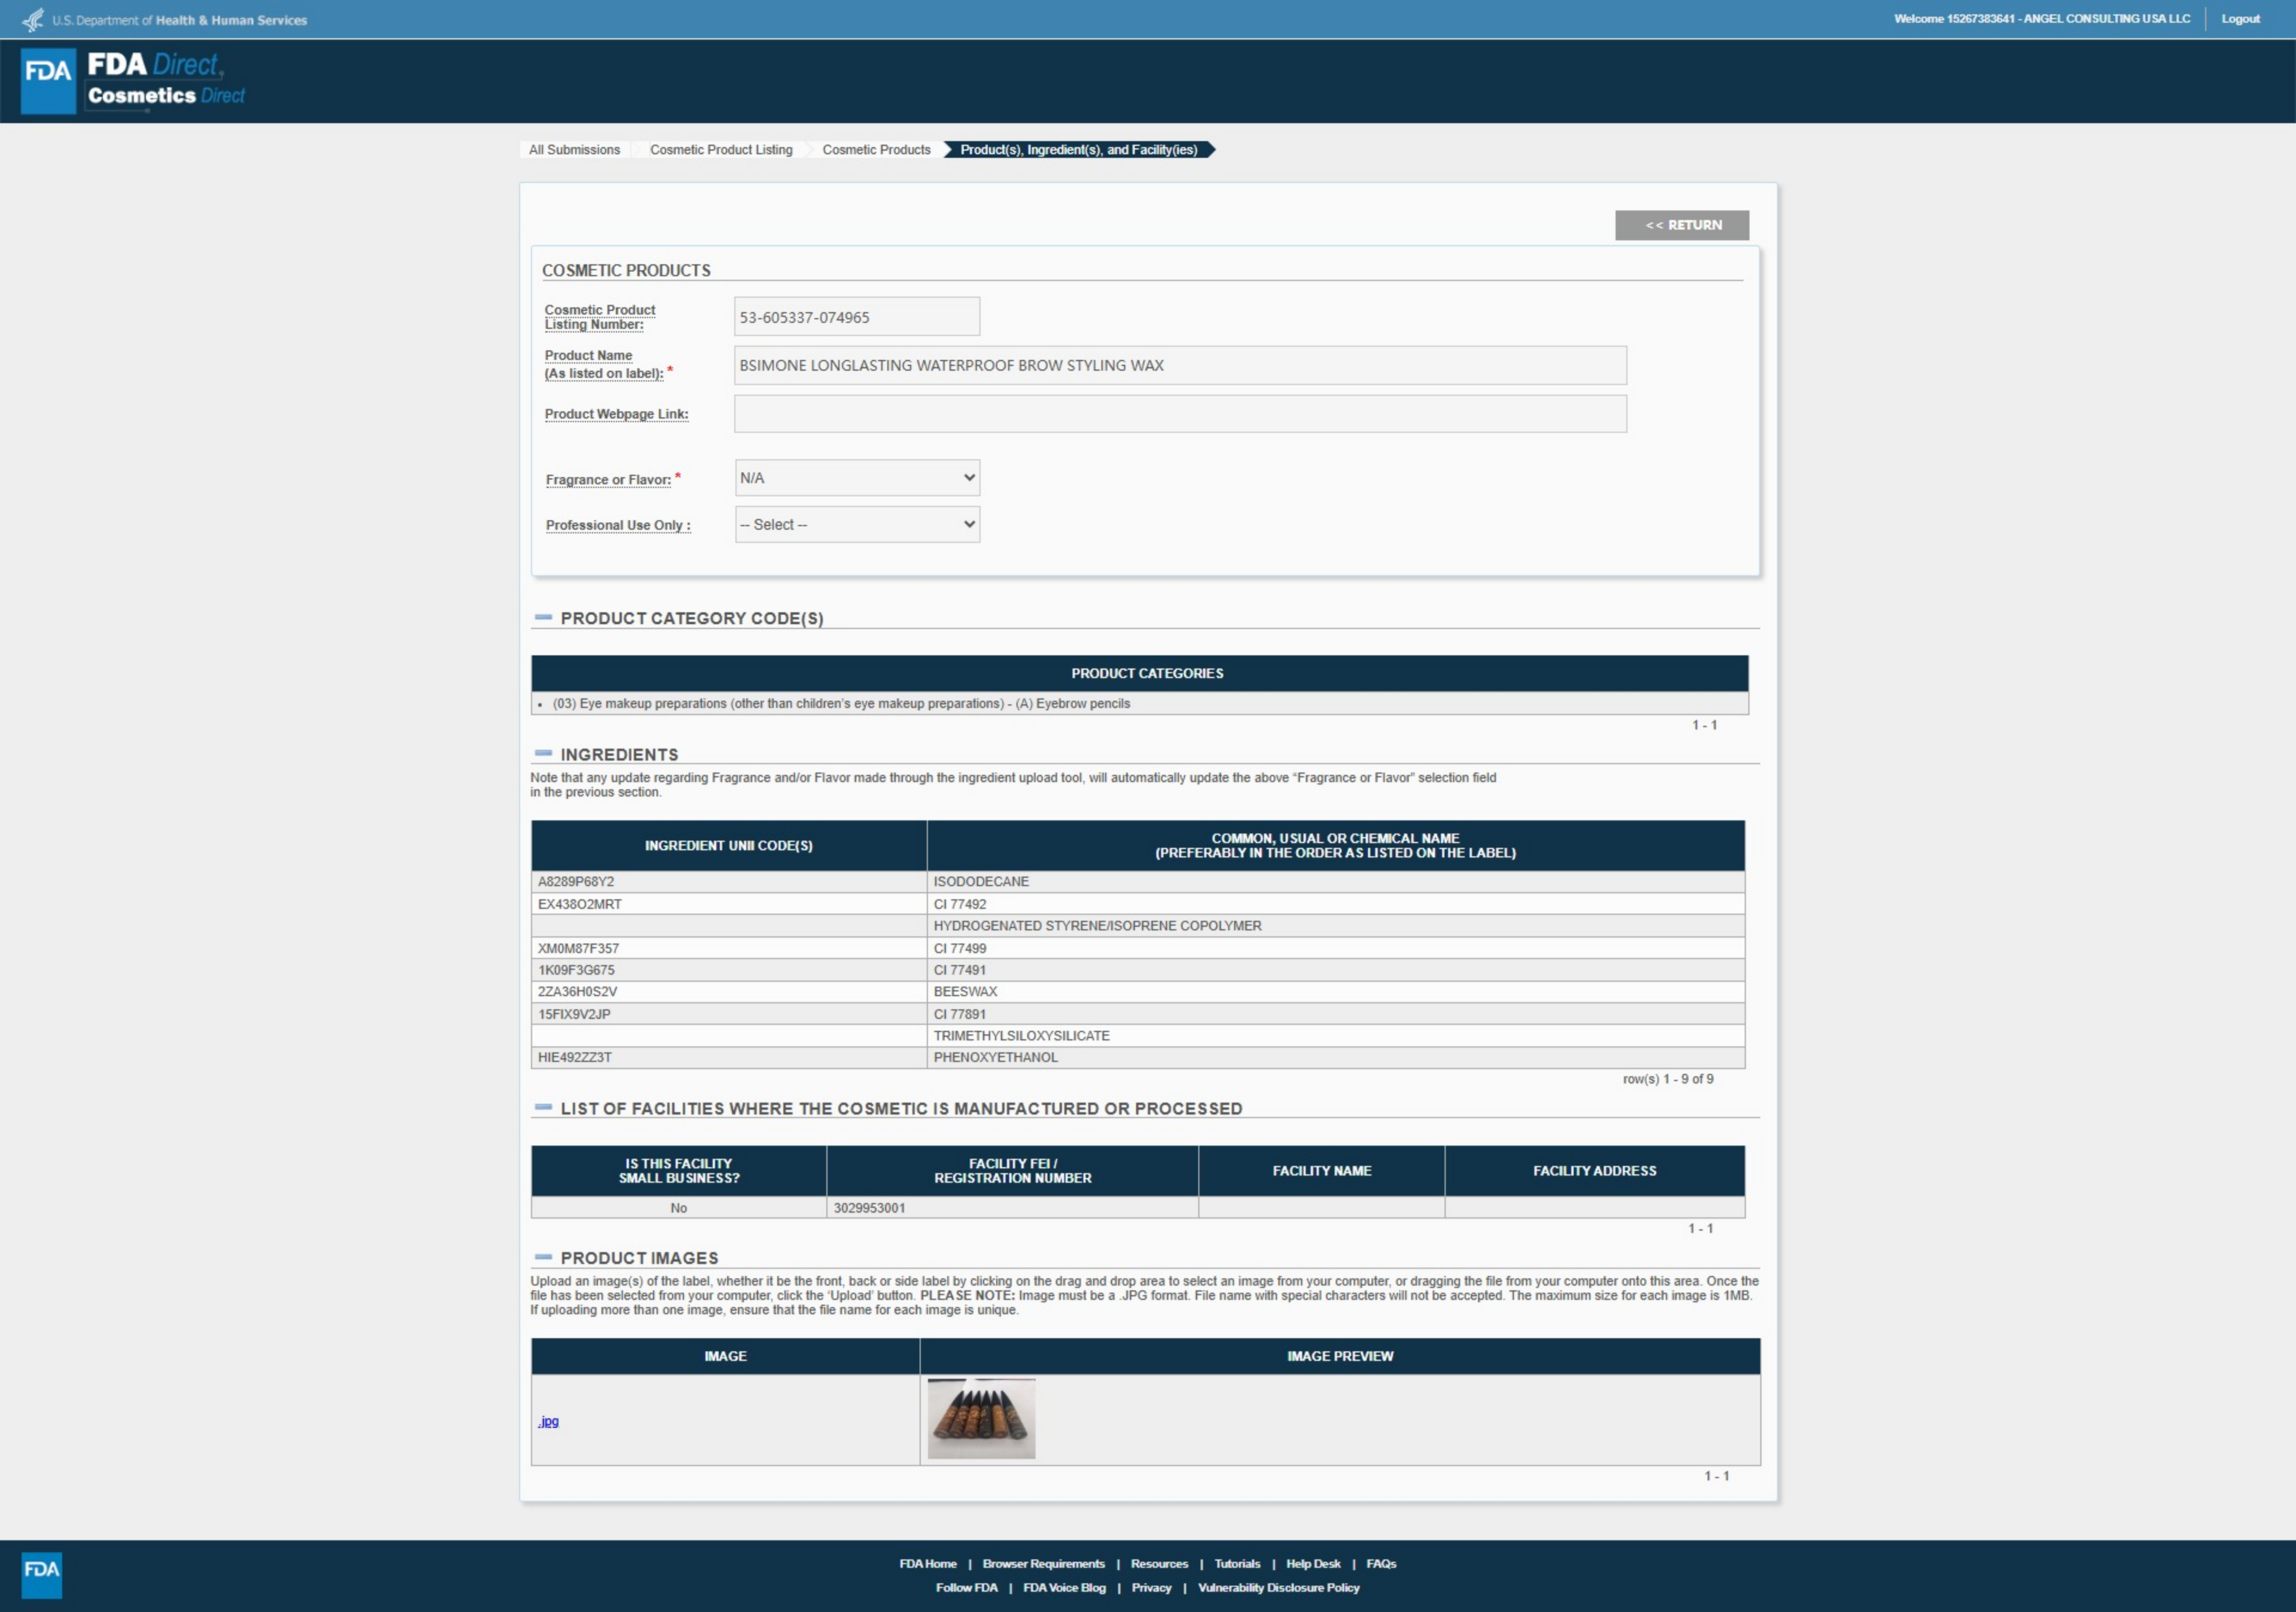Open the Fragrance or Flavor dropdown
This screenshot has width=2296, height=1612.
[857, 478]
